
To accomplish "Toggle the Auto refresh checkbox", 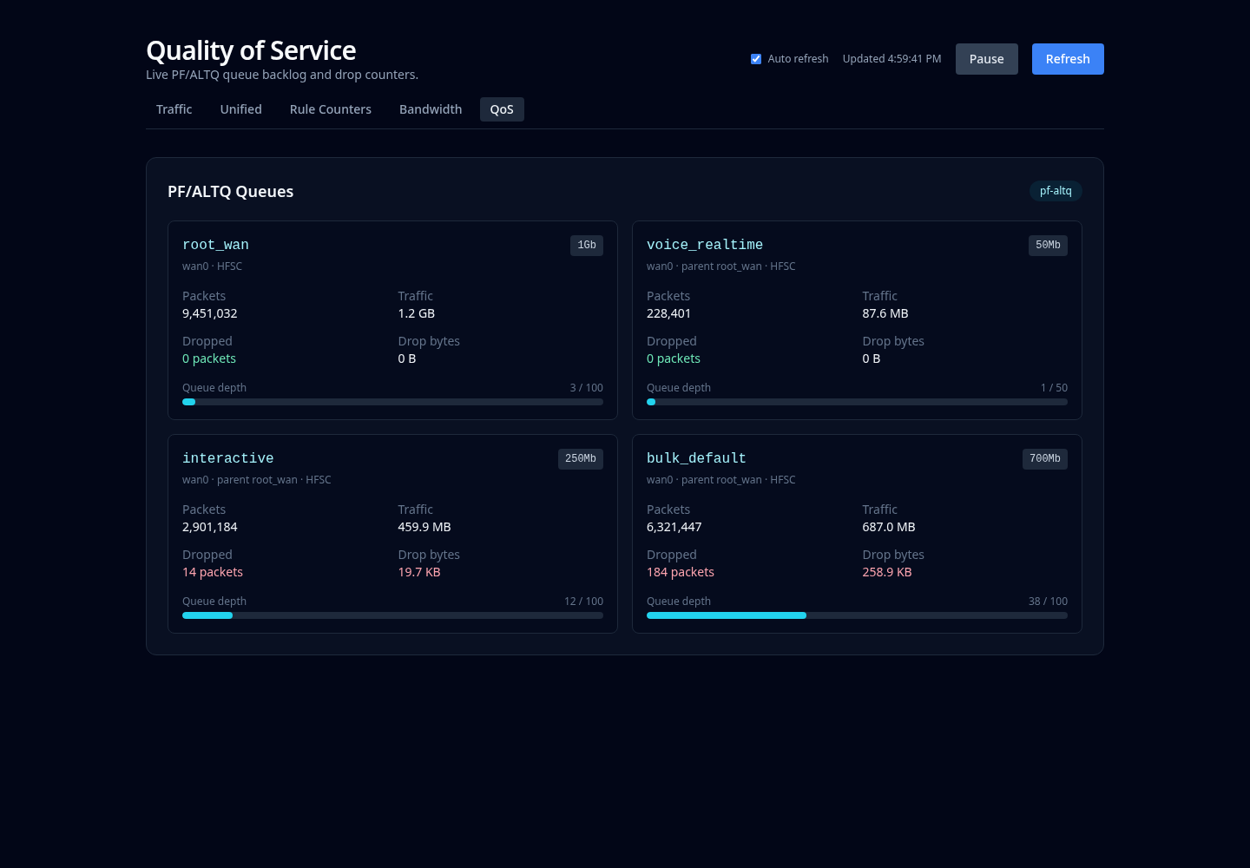I will [756, 59].
